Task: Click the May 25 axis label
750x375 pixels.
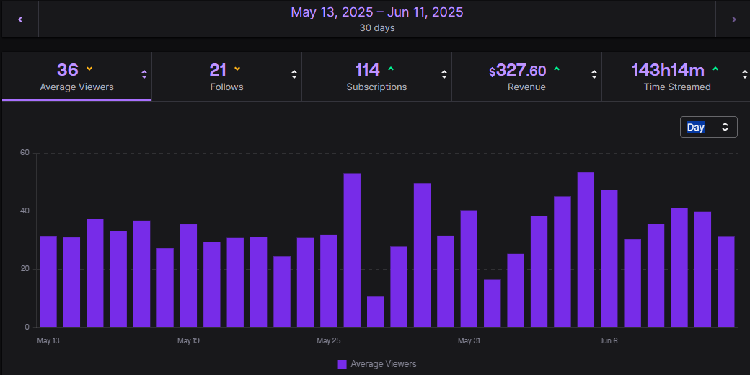Action: click(329, 340)
